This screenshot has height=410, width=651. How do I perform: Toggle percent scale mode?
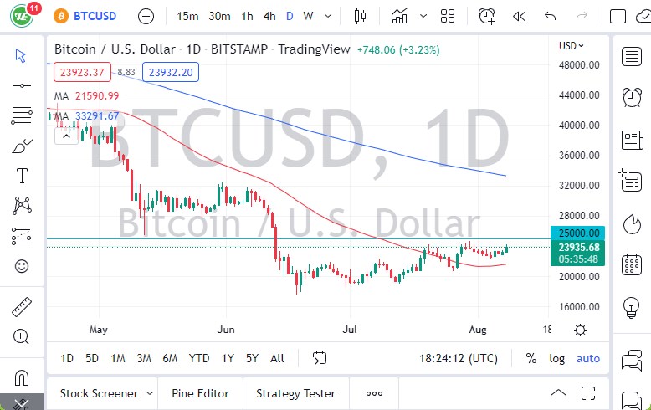tap(531, 358)
